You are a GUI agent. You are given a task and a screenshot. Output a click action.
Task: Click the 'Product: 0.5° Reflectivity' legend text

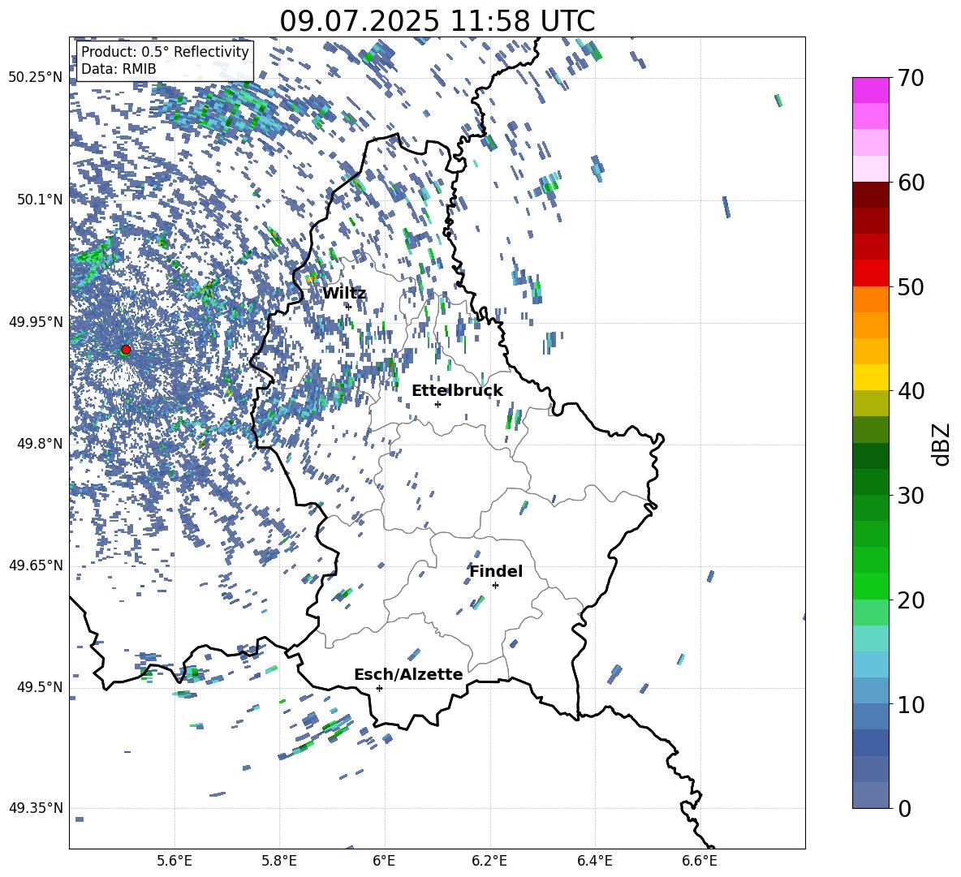click(165, 52)
